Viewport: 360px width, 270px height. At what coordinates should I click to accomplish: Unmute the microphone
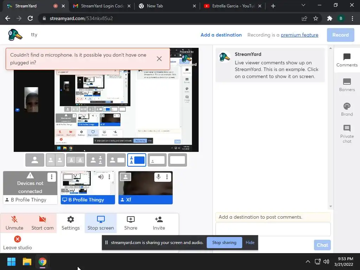(x=14, y=223)
